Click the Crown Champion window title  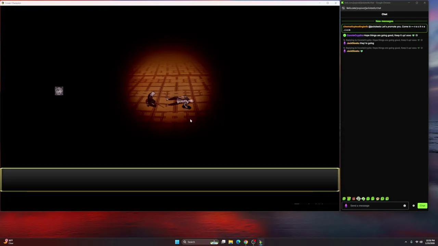pyautogui.click(x=13, y=3)
